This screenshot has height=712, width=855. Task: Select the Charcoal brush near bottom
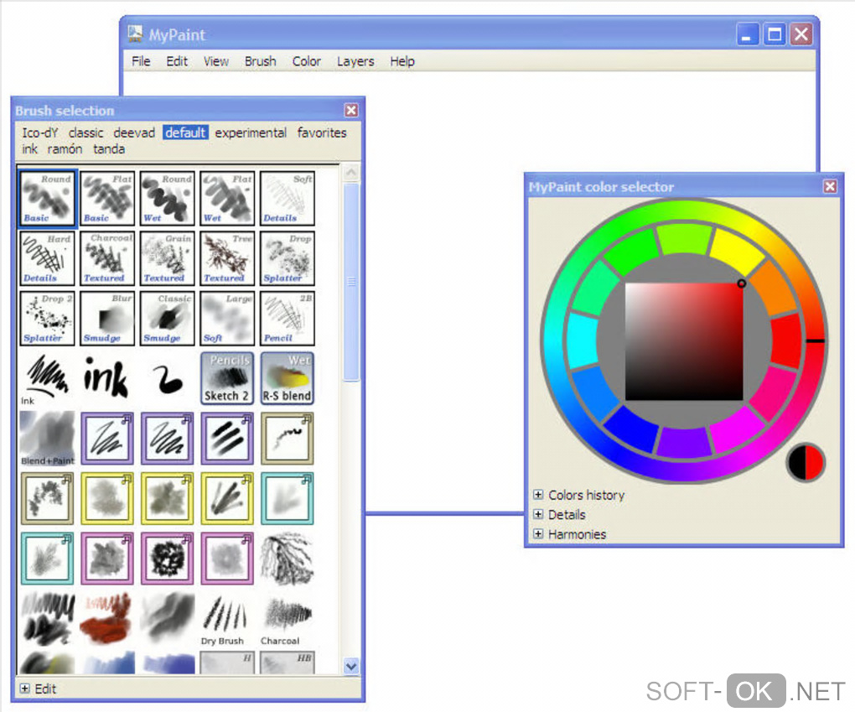288,619
